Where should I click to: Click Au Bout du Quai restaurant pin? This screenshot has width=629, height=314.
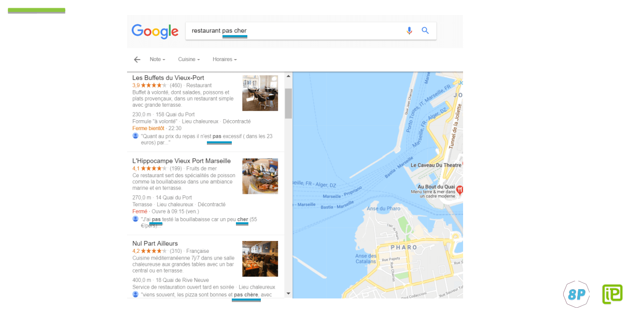(459, 190)
